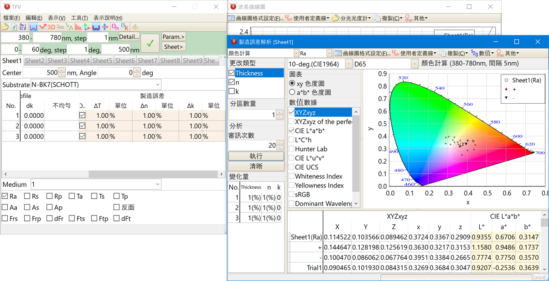549x281 pixels.
Task: Click the save floppy disk icon
Action: [x=22, y=27]
